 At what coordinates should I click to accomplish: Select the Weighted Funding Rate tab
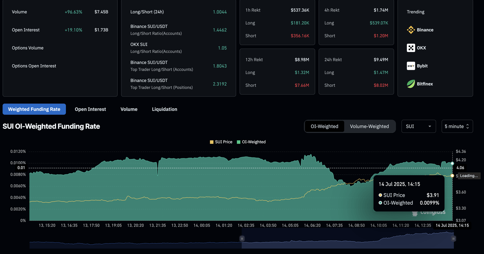coord(34,109)
